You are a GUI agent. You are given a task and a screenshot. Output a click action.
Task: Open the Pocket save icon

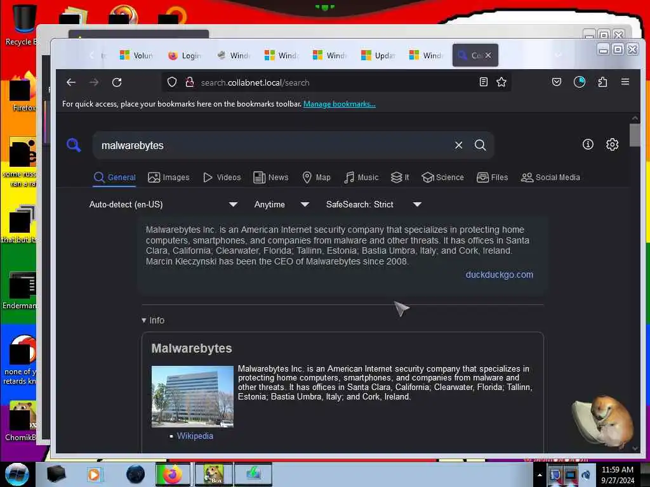coord(557,82)
